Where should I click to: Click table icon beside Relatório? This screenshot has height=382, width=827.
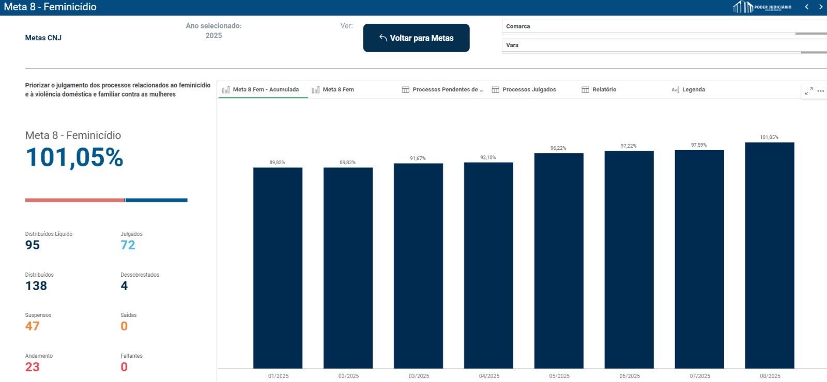pos(585,90)
